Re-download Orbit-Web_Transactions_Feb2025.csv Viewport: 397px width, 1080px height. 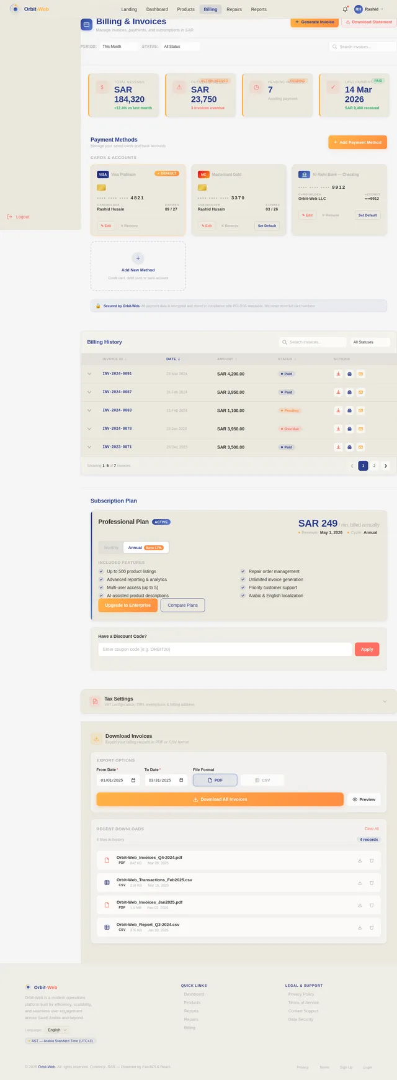click(360, 883)
